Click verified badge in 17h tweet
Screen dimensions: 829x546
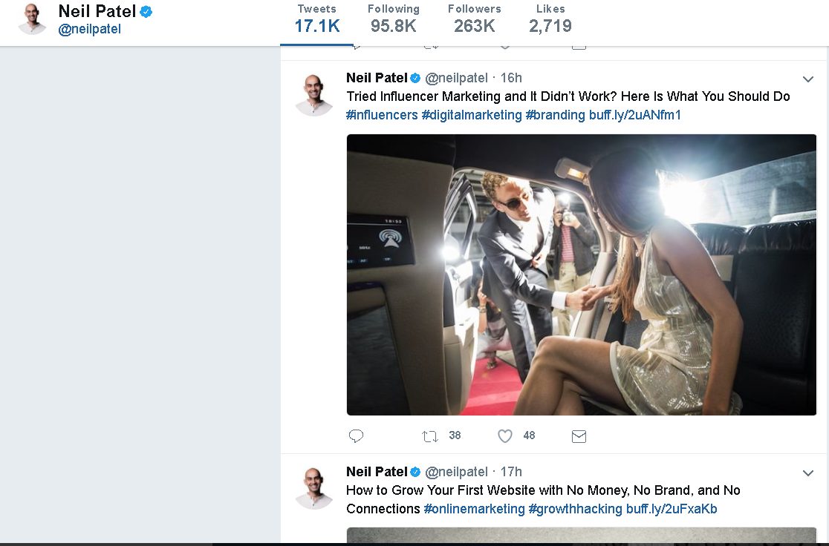415,472
